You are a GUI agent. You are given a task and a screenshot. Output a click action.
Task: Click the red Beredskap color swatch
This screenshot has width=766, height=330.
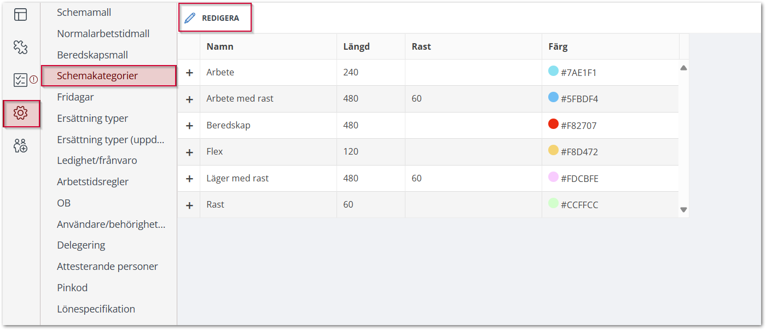(553, 124)
